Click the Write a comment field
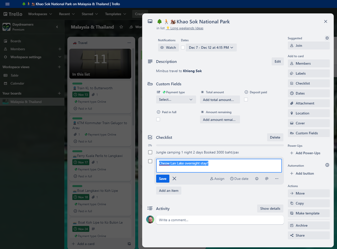 click(220, 220)
